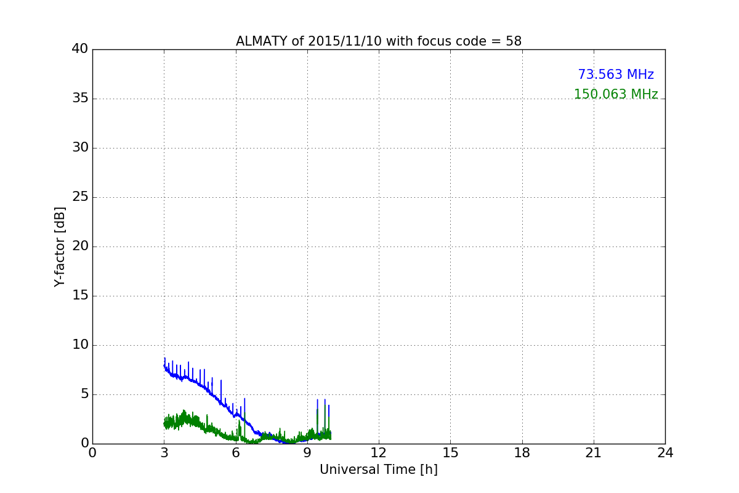The image size is (739, 493).
Task: Click the Universal Time [h] axis label
Action: 379,470
